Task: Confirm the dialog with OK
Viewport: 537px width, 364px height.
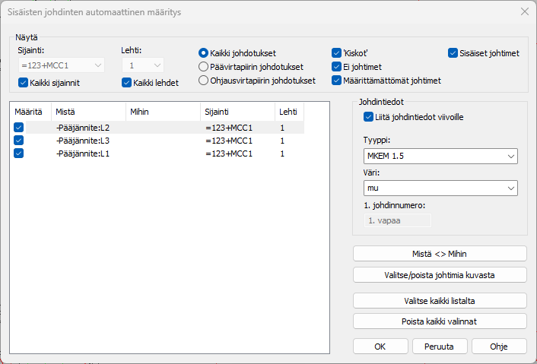Action: pyautogui.click(x=380, y=346)
